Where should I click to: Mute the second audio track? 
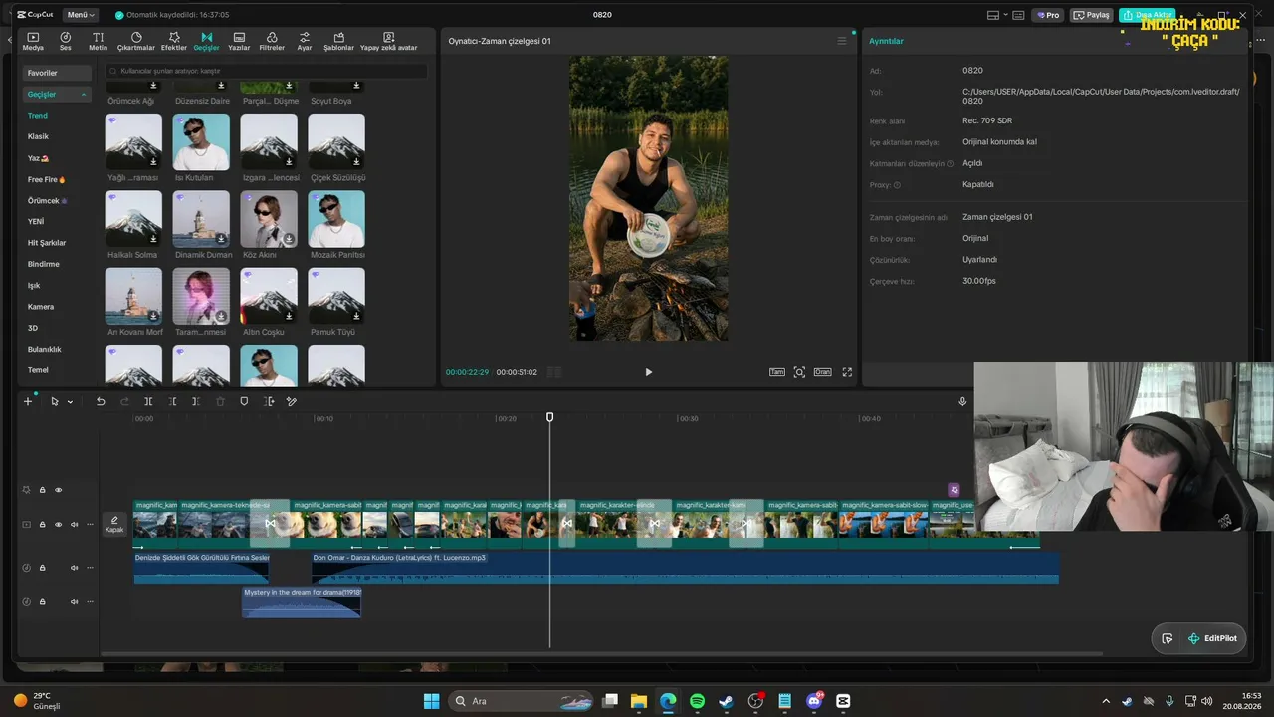[74, 601]
